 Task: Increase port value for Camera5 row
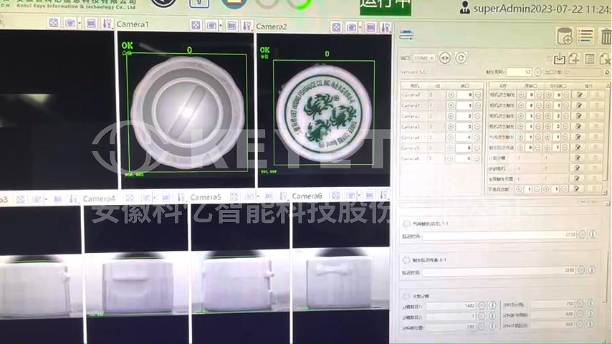(451, 148)
